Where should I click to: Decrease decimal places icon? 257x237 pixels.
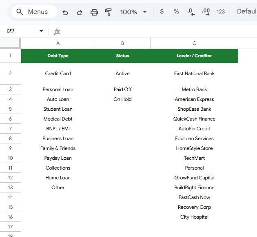pos(191,12)
